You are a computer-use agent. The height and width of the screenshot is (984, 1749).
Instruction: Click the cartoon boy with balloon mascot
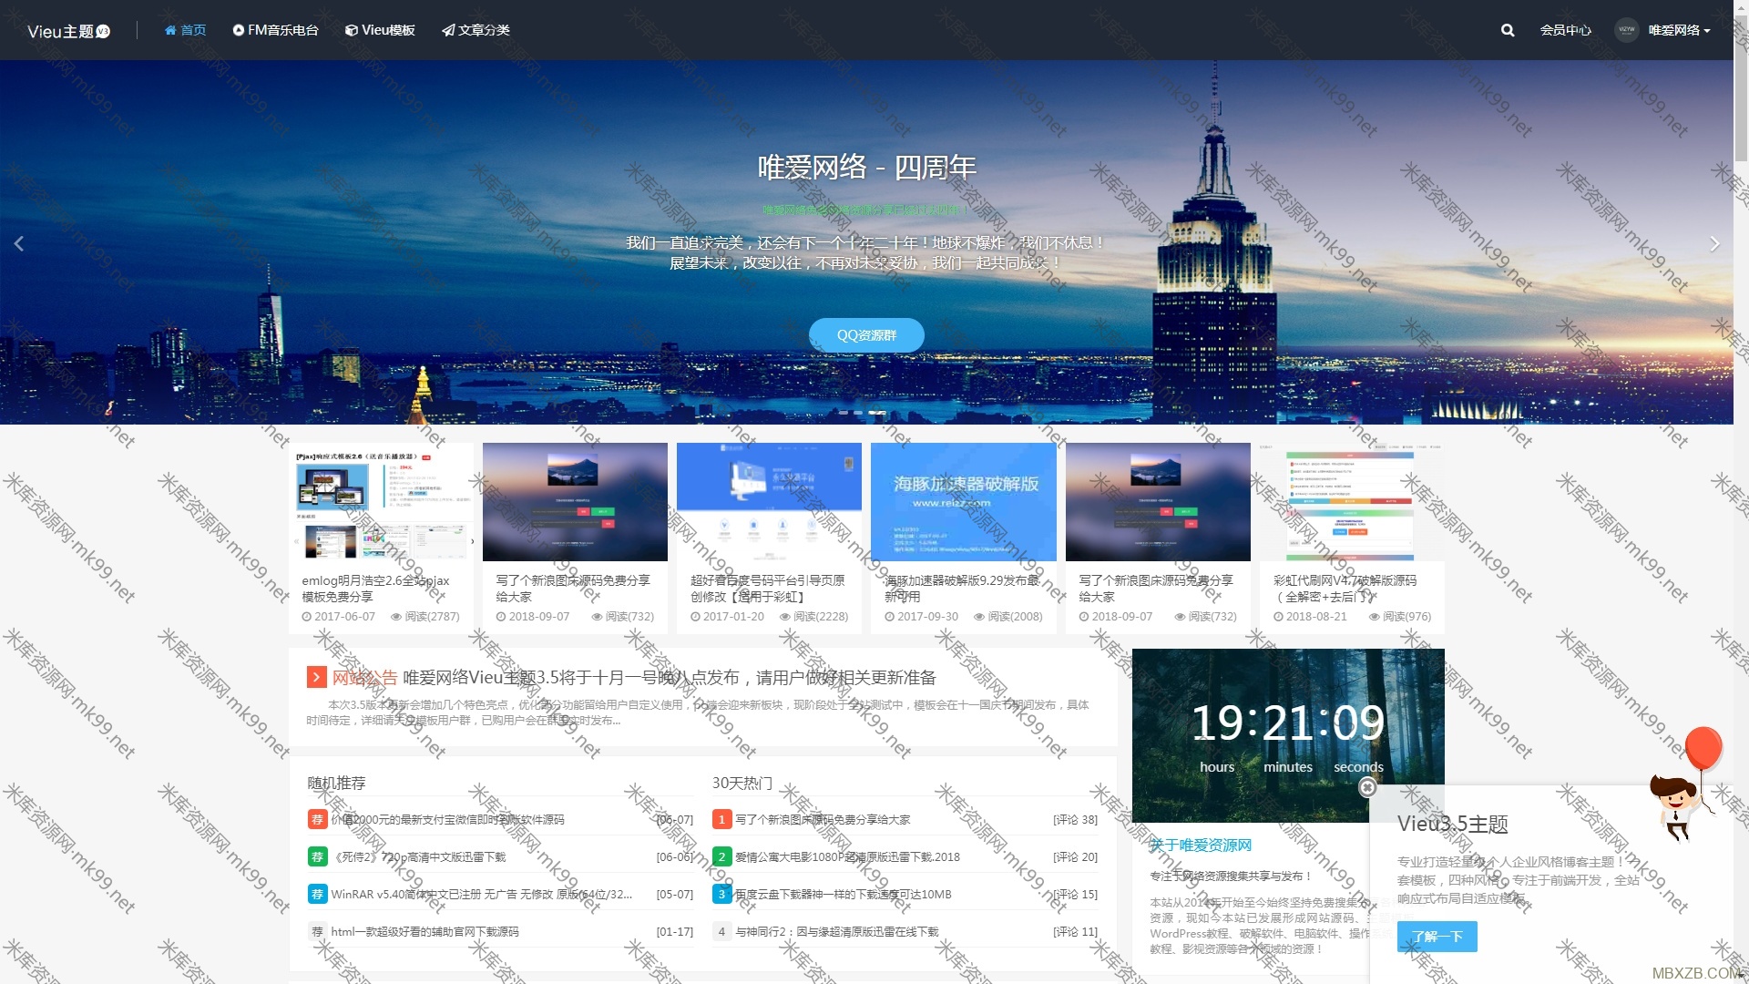[1685, 784]
